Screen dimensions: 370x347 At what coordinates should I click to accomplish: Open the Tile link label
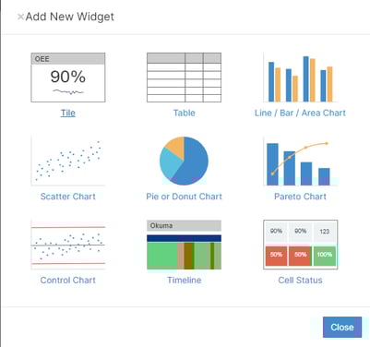tap(68, 113)
